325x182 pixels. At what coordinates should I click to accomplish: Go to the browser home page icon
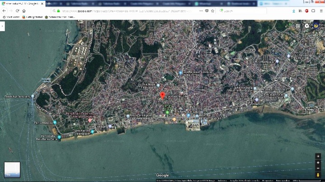point(24,11)
